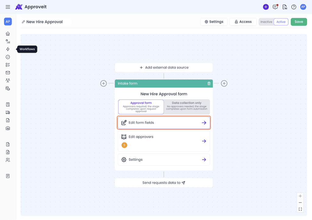
Task: Open the AI document icon in the top bar
Action: click(285, 7)
